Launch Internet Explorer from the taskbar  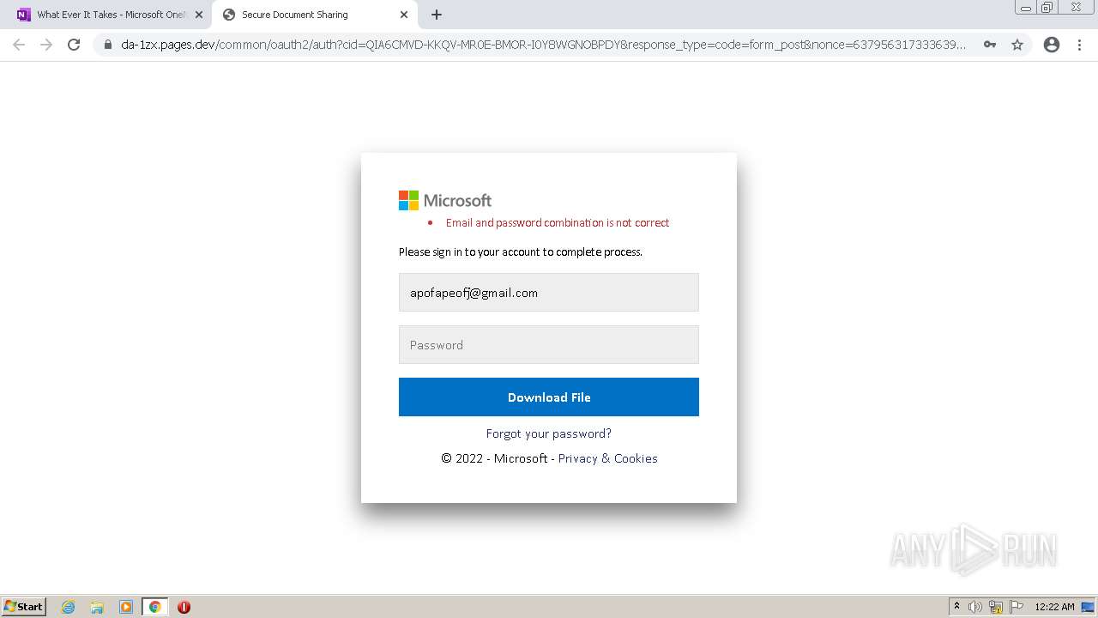point(69,607)
